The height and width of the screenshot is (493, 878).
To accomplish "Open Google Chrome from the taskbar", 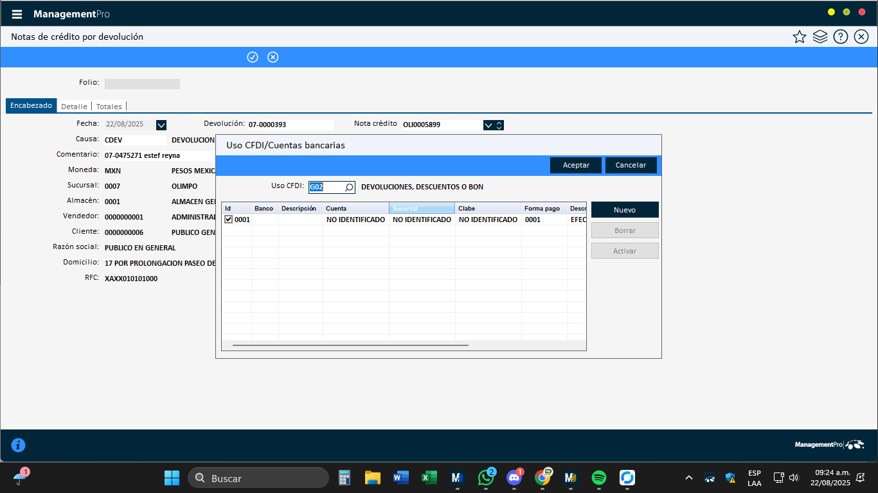I will 542,478.
